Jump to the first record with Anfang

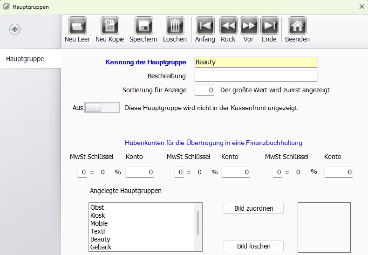pyautogui.click(x=205, y=26)
